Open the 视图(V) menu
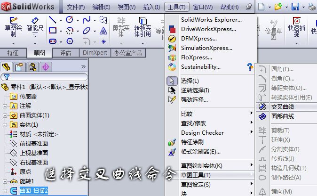This screenshot has width=317, height=196. pyautogui.click(x=127, y=7)
